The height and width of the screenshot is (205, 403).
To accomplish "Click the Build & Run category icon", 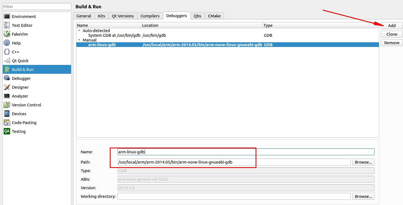I will [x=7, y=70].
